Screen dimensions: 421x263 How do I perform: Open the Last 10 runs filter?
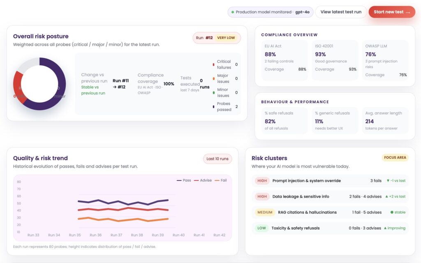coord(217,159)
